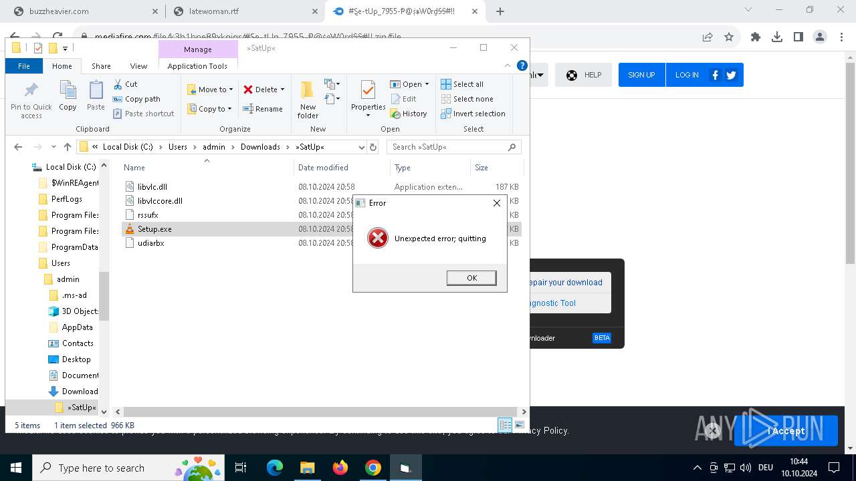Open Quick Access Toolbar customize dropdown

pos(65,48)
